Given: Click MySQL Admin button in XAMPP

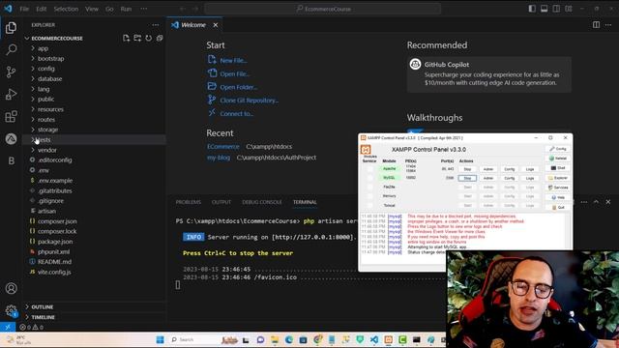Looking at the screenshot, I should (488, 178).
